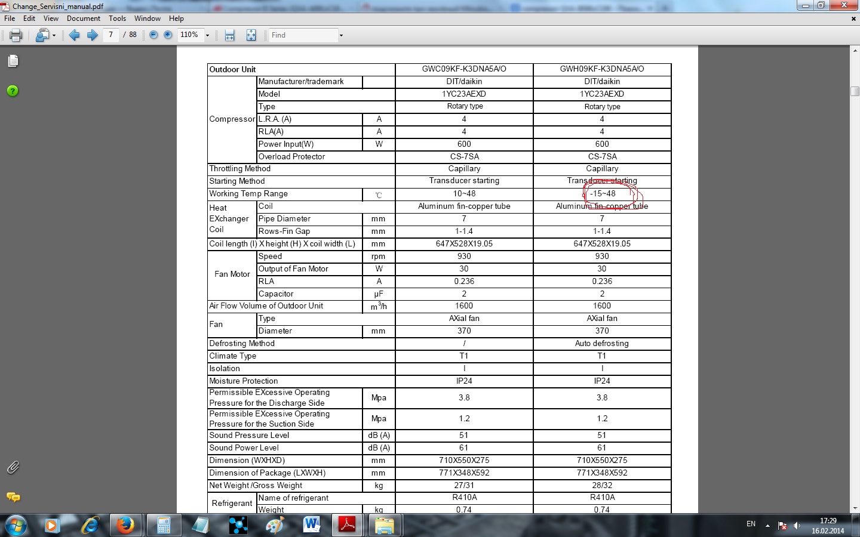Expand the Find options dropdown arrow
Screen dimensions: 860x537
(341, 36)
